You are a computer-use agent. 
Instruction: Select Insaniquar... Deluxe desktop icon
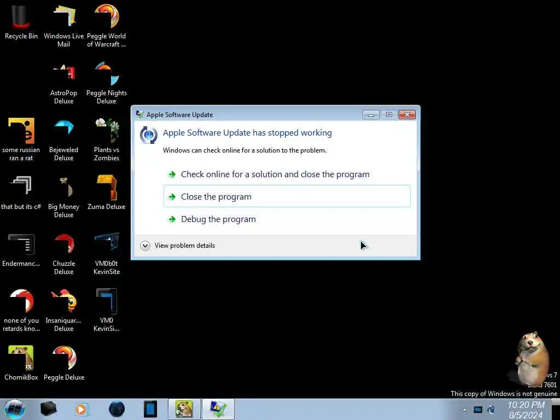point(63,310)
